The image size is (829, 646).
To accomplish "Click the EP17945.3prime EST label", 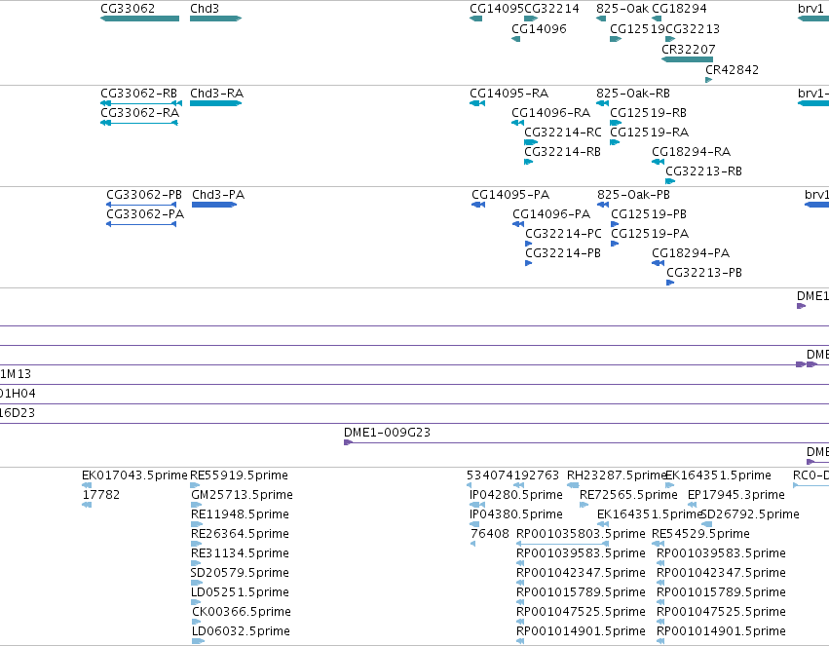I will [x=735, y=495].
